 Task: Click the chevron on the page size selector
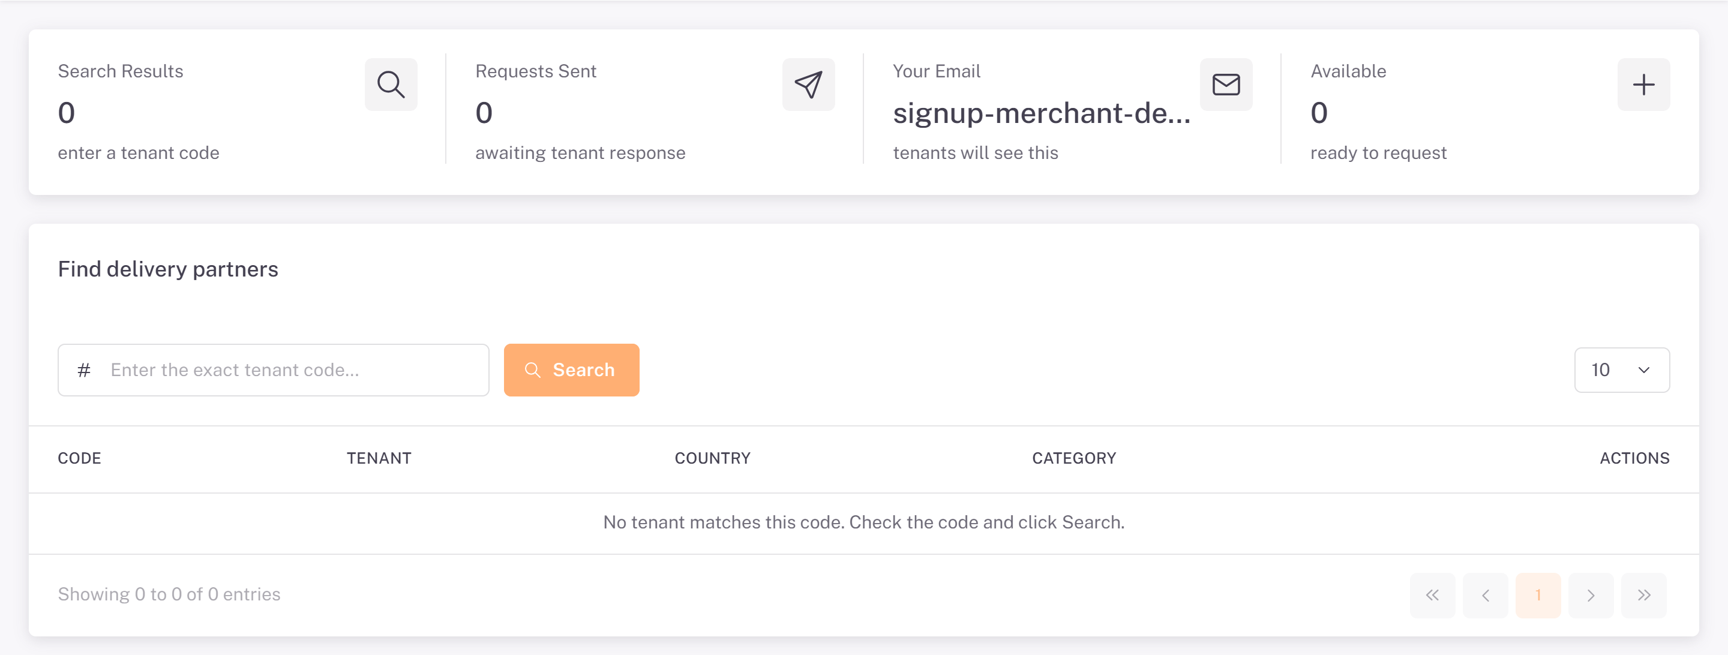pyautogui.click(x=1643, y=370)
